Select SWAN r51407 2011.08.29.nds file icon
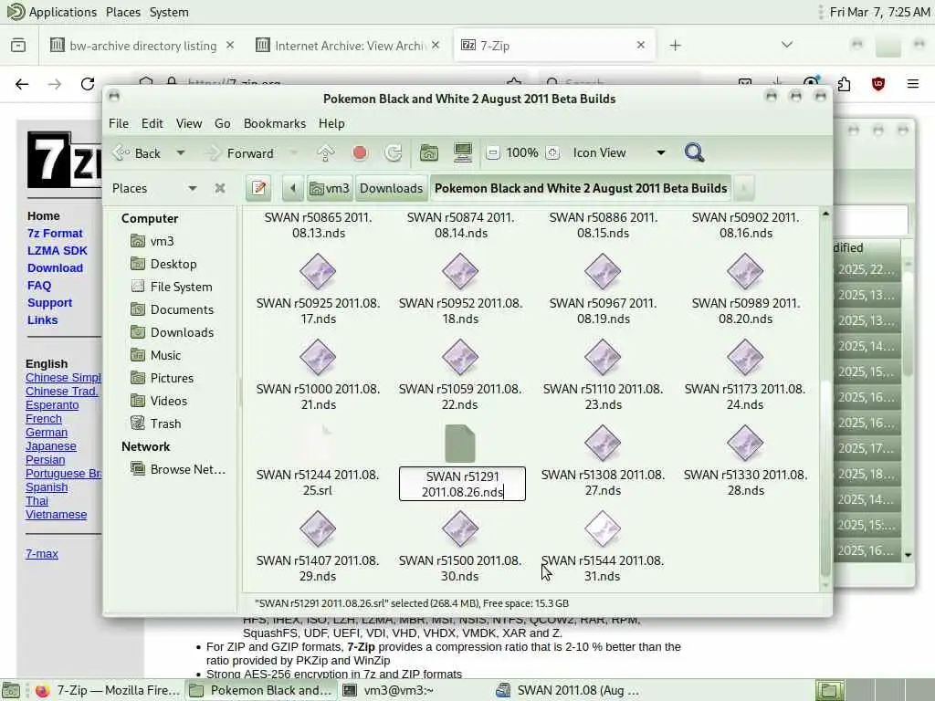 tap(318, 528)
